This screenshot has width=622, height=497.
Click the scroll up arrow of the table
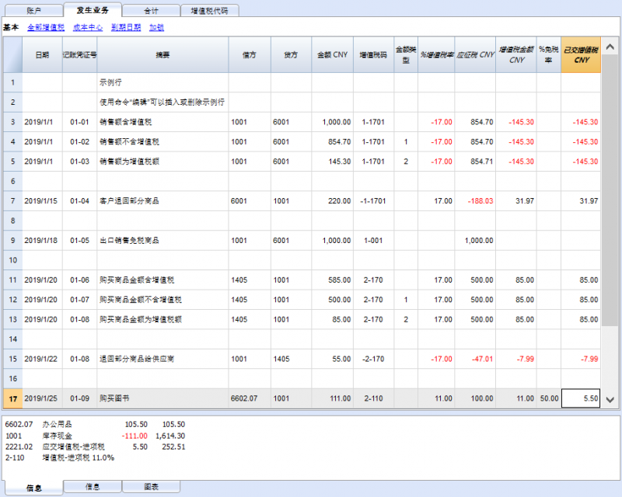610,47
